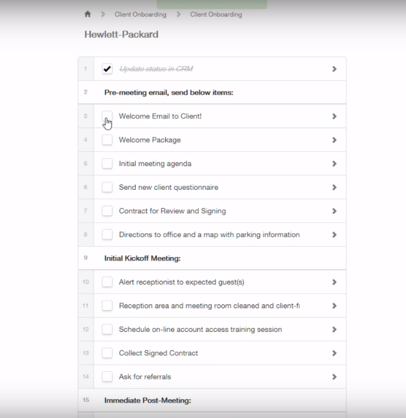Check the Welcome Email to Client box

pyautogui.click(x=107, y=116)
